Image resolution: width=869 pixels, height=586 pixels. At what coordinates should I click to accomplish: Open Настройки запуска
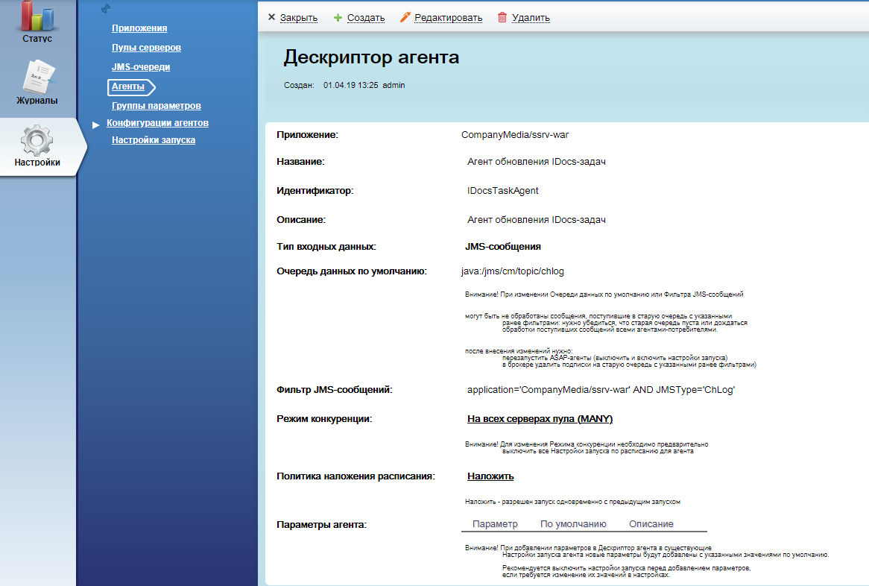(x=154, y=140)
